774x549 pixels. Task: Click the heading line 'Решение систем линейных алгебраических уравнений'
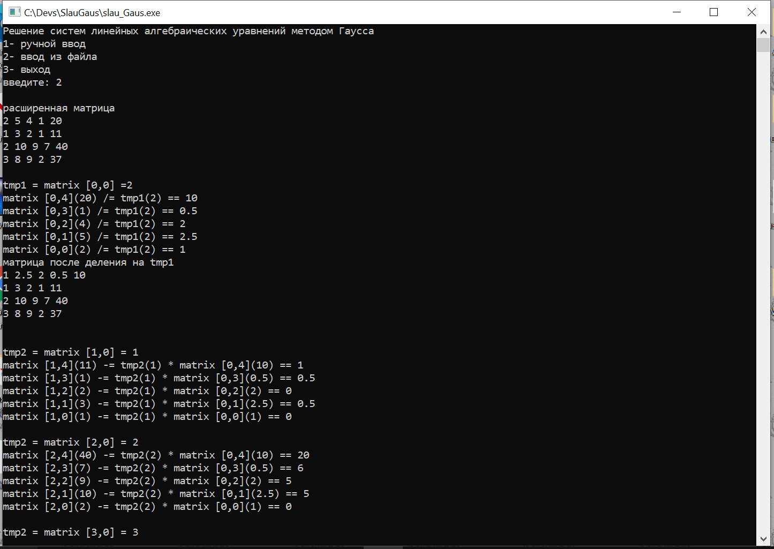[189, 31]
